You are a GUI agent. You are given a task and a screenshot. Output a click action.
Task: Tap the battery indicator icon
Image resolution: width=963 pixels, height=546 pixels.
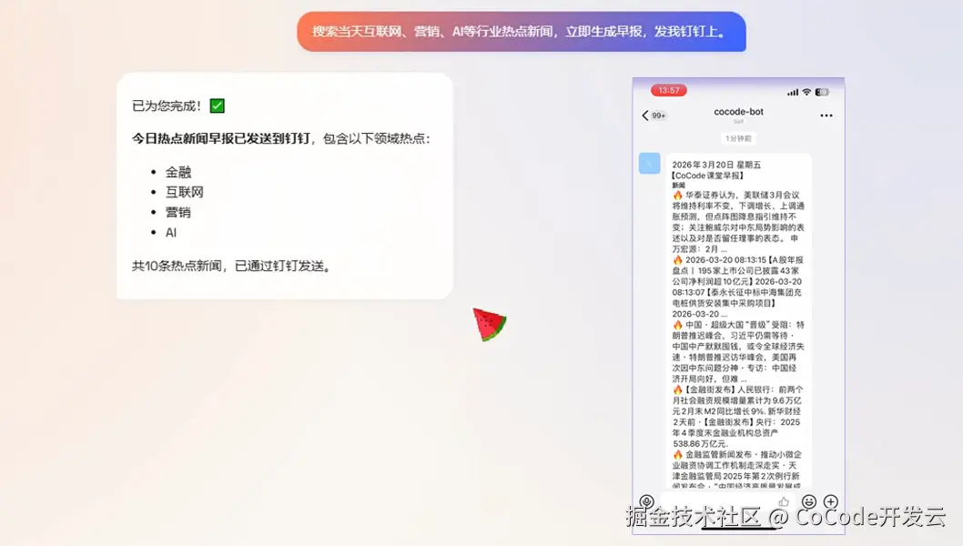click(x=822, y=91)
